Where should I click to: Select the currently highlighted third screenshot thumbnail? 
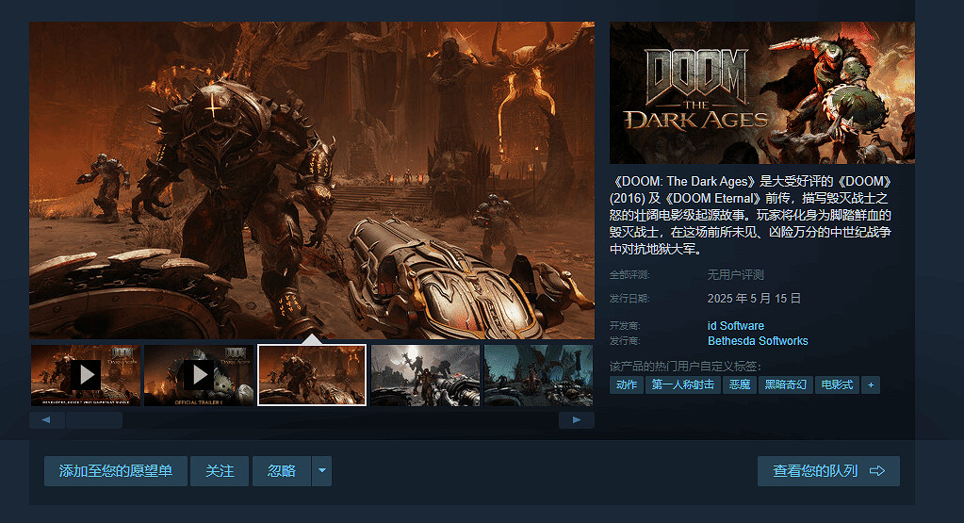(312, 375)
